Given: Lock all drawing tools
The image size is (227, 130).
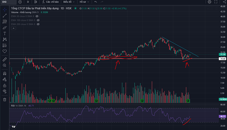Looking at the screenshot, I should (5, 85).
